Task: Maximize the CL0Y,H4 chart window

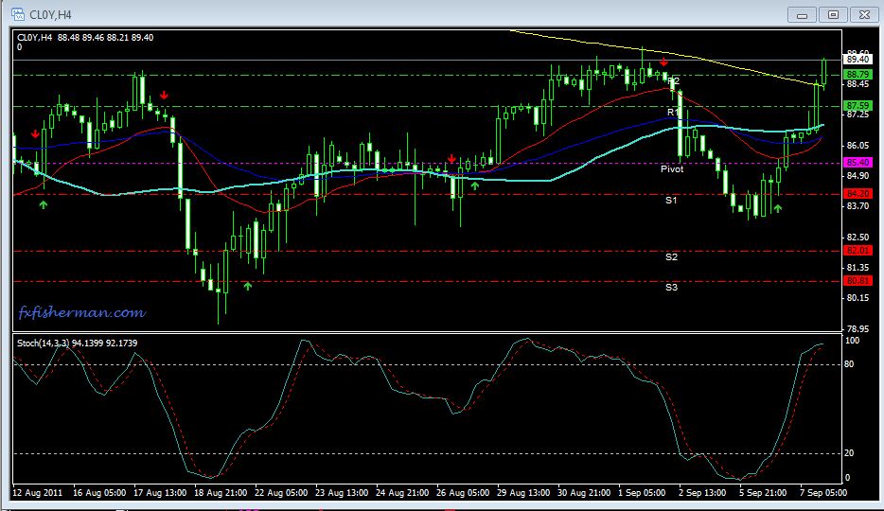Action: [833, 14]
